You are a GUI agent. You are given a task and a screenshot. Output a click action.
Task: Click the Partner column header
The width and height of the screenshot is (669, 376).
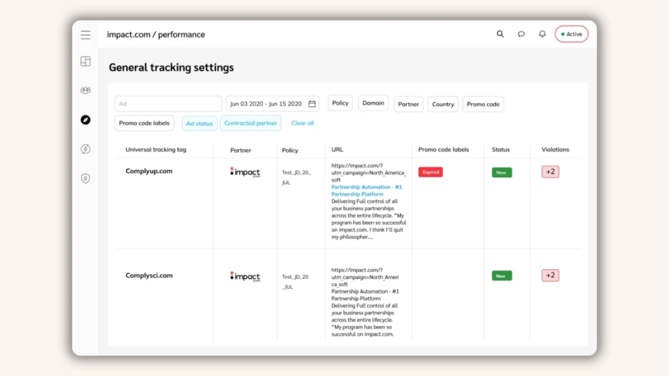(x=240, y=150)
